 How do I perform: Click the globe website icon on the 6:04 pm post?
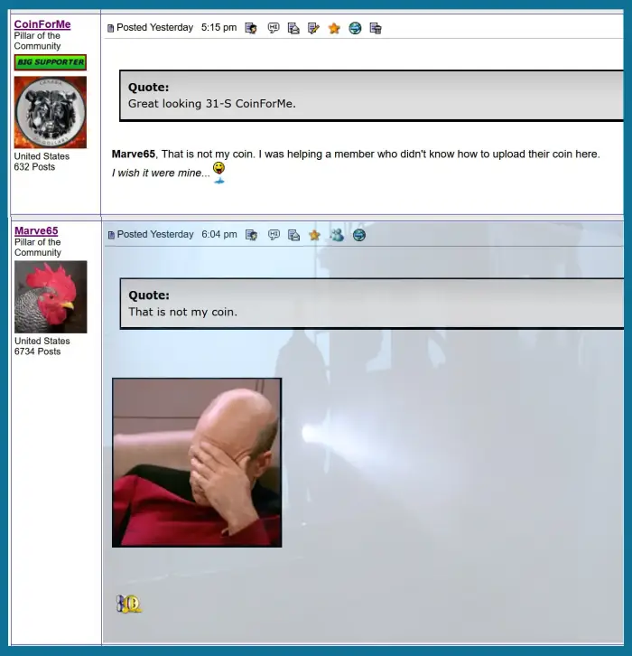pyautogui.click(x=359, y=235)
